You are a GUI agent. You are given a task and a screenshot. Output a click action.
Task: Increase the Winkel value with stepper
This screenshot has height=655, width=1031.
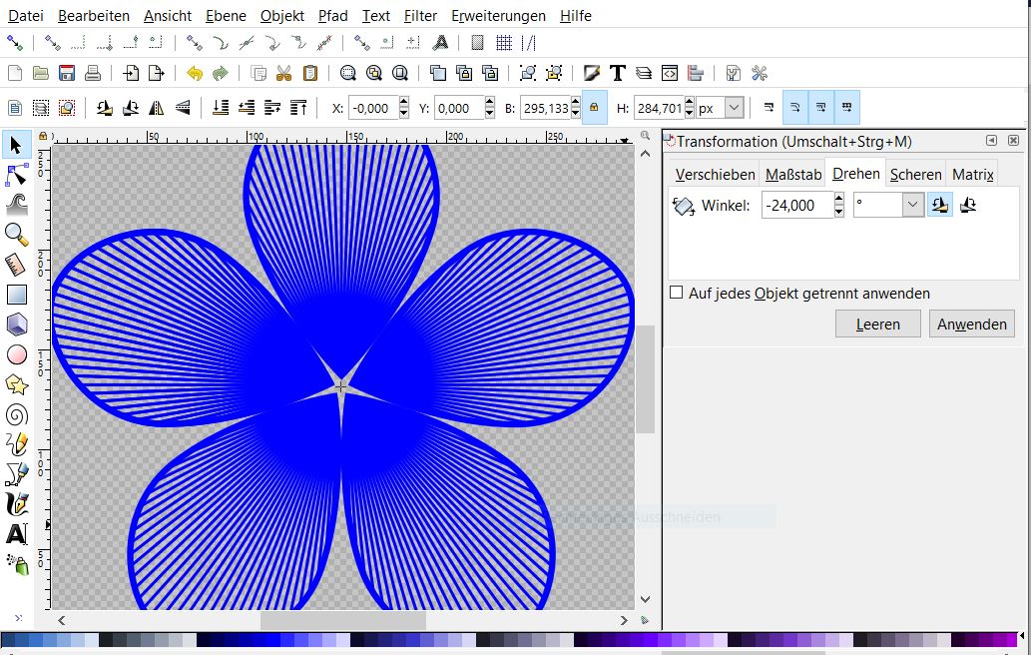pyautogui.click(x=838, y=201)
